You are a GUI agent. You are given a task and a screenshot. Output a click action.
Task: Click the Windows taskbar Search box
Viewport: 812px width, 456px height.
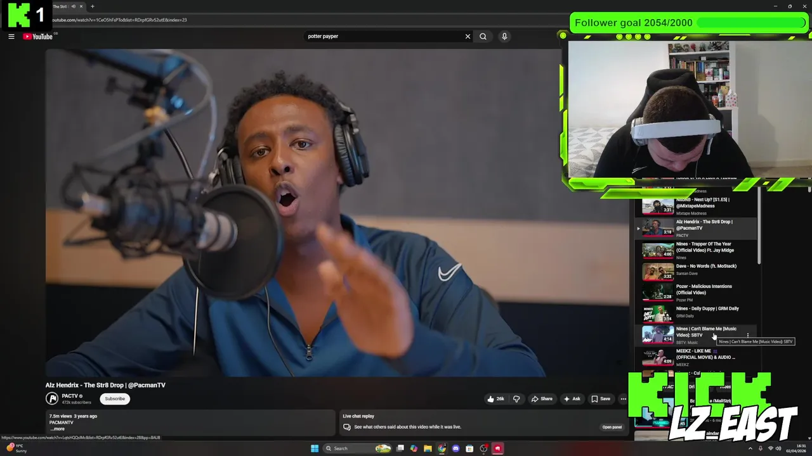(358, 448)
